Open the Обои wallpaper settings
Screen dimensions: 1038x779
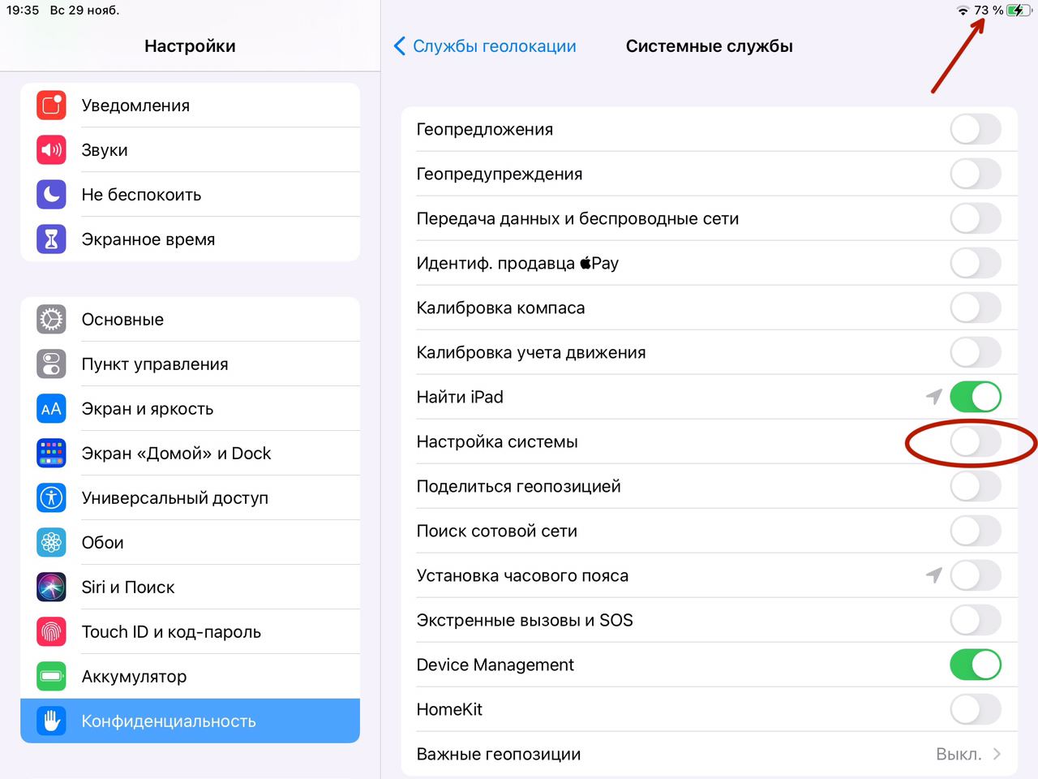tap(103, 543)
